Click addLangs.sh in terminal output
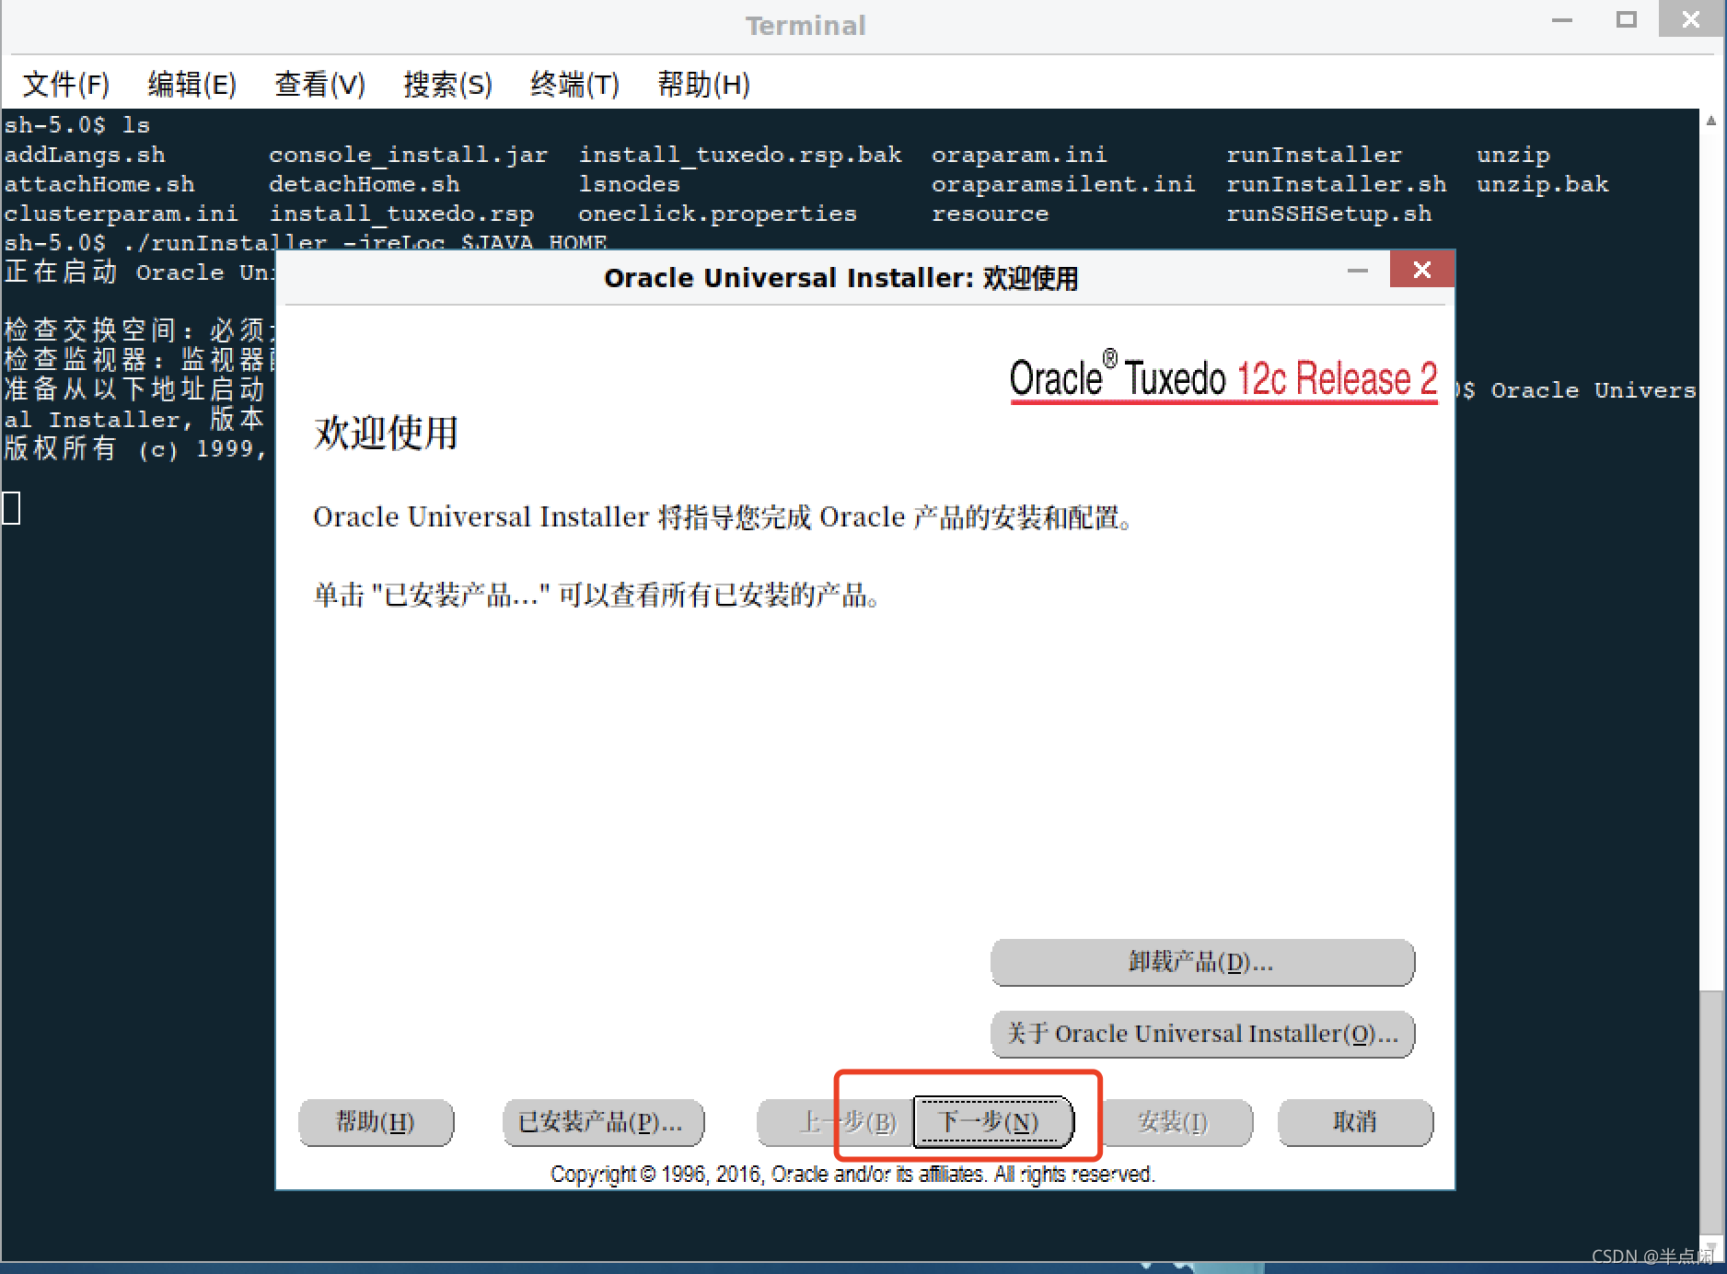Screen dimensions: 1727x1274 [85, 155]
